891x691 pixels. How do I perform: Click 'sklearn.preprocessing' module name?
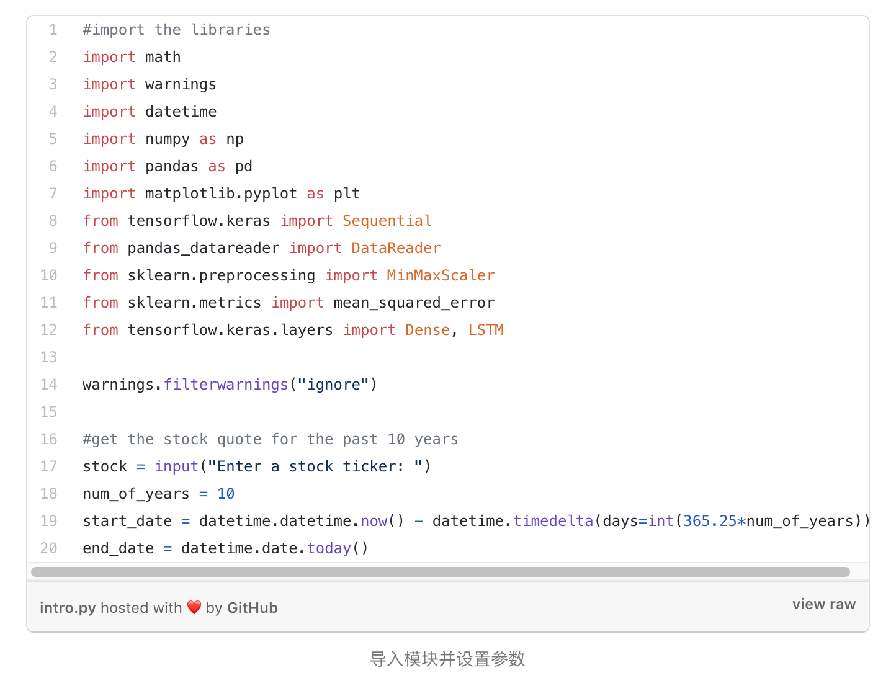coord(222,275)
